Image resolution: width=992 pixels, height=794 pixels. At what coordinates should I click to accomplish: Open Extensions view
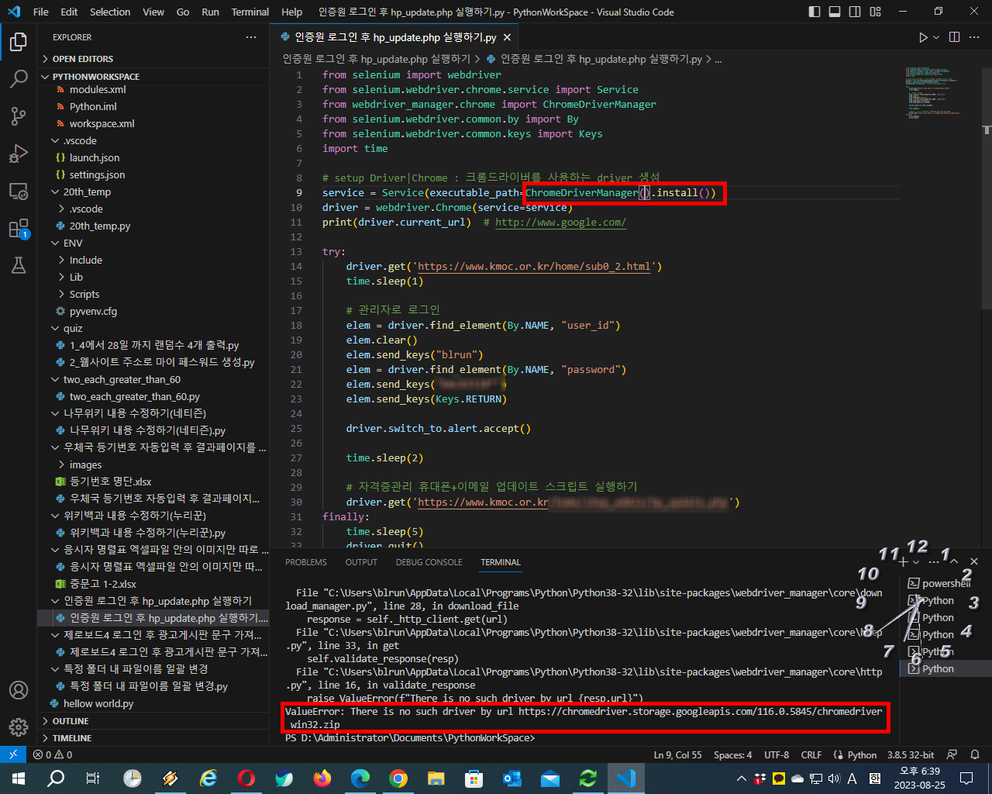click(x=19, y=228)
